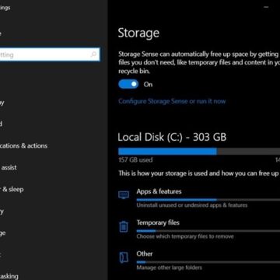Select Multitasking in sidebar
This screenshot has width=280, height=280.
click(x=9, y=276)
